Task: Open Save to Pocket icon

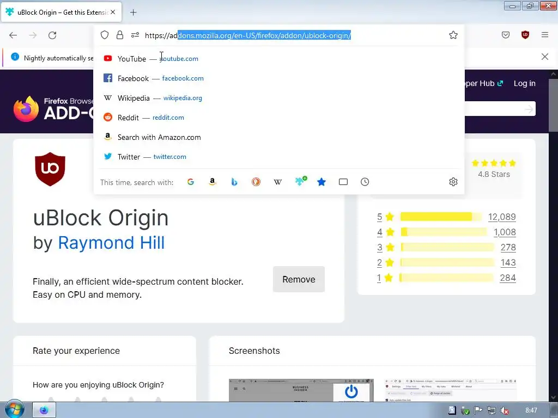Action: click(x=506, y=35)
